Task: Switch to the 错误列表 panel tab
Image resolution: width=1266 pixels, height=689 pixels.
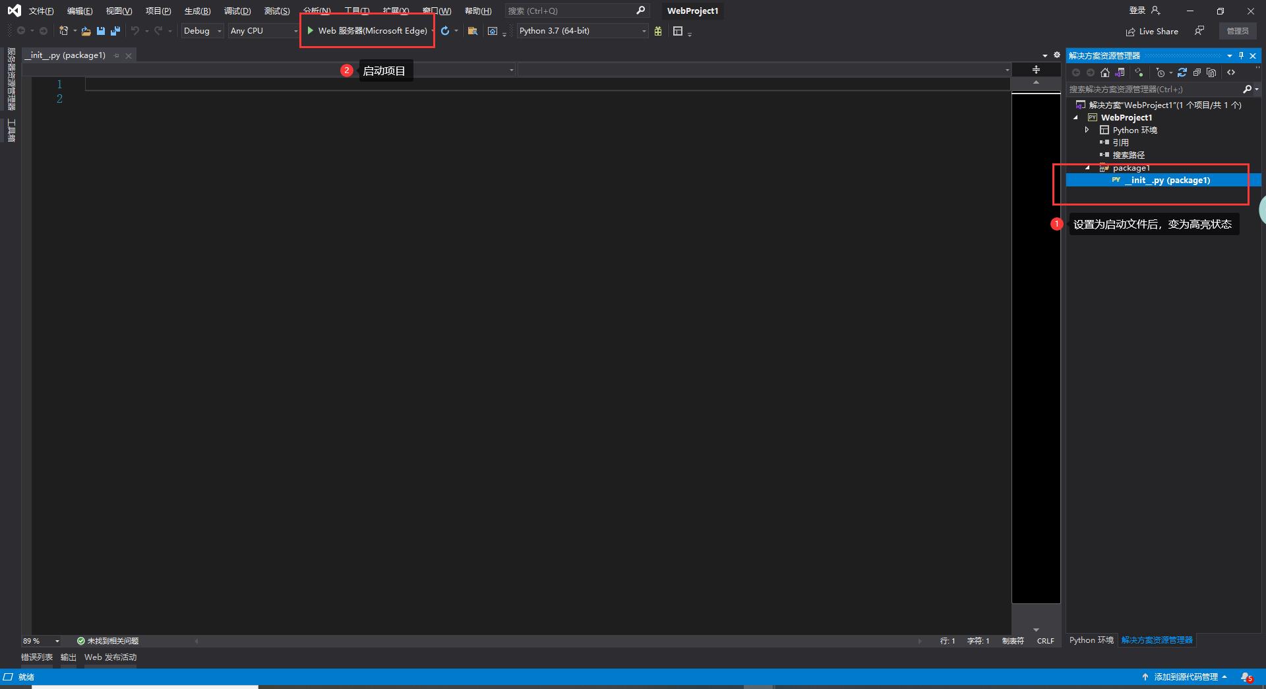Action: click(37, 657)
